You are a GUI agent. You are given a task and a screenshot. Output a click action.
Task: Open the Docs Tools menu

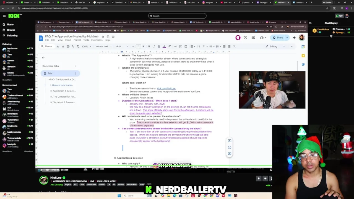click(86, 40)
